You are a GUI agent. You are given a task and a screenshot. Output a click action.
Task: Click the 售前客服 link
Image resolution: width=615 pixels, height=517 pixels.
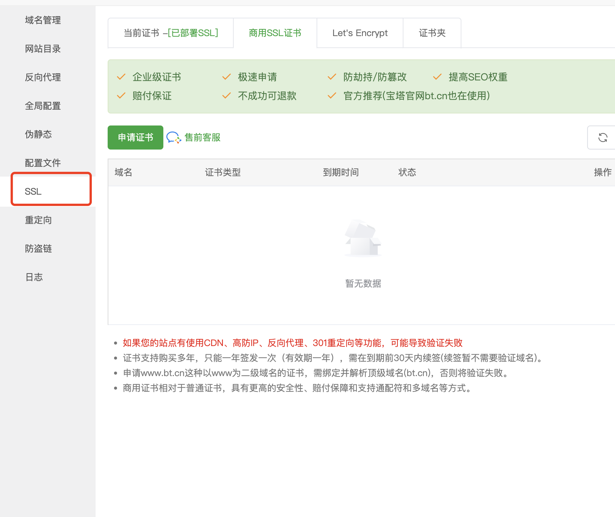(202, 138)
